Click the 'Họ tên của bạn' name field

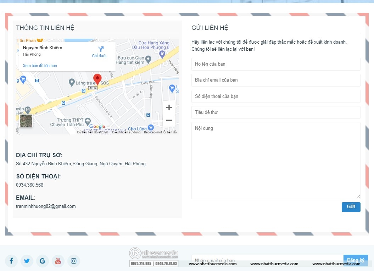276,64
